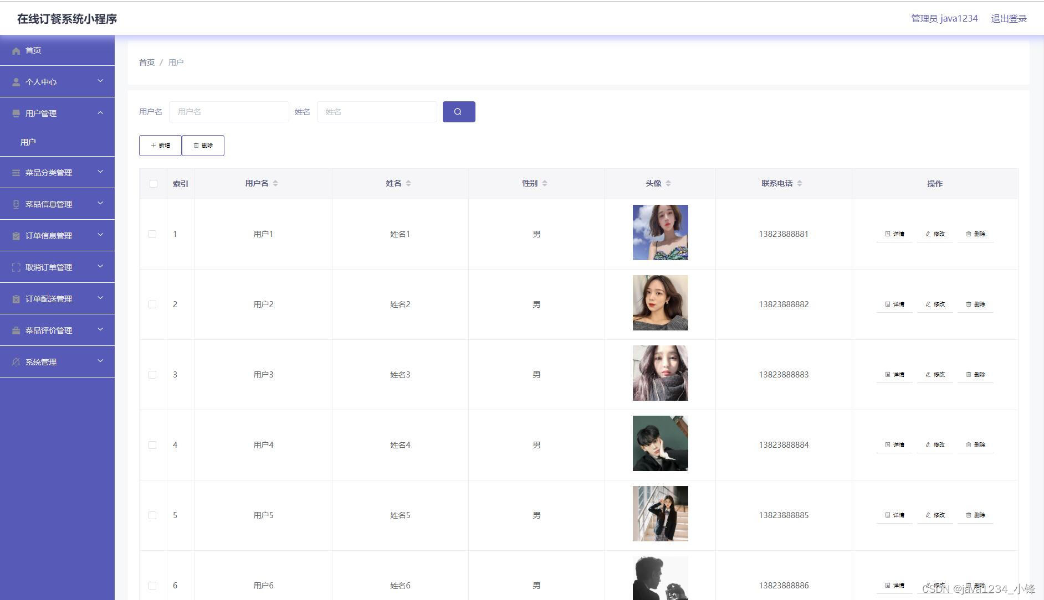
Task: Collapse 用户管理 chevron
Action: (x=100, y=113)
